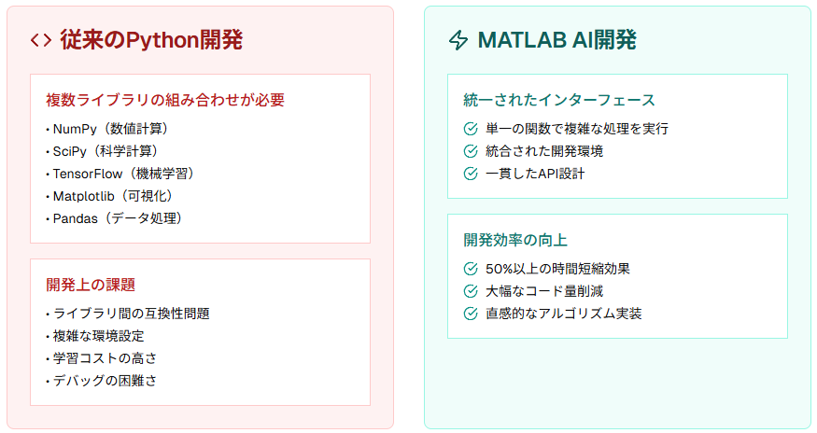
Task: Click the 開発効率の向上 subheading
Action: [x=515, y=240]
